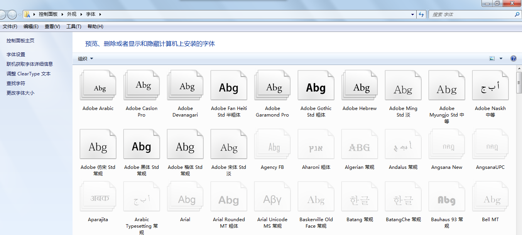
Task: Select the Arial font icon
Action: click(x=185, y=197)
